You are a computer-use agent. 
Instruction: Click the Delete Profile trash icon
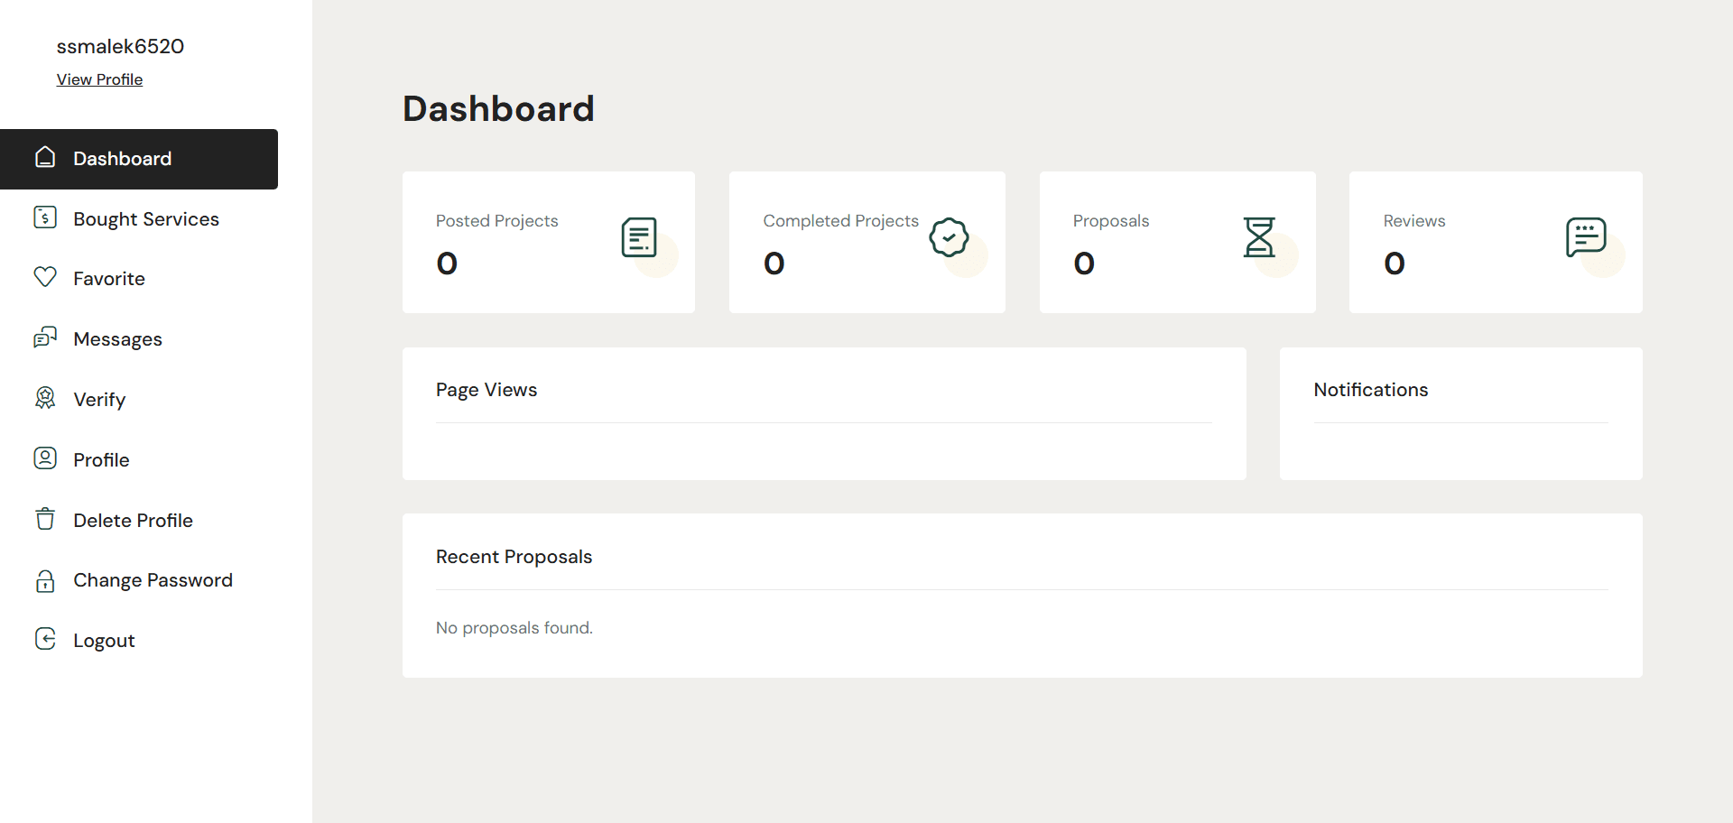45,519
